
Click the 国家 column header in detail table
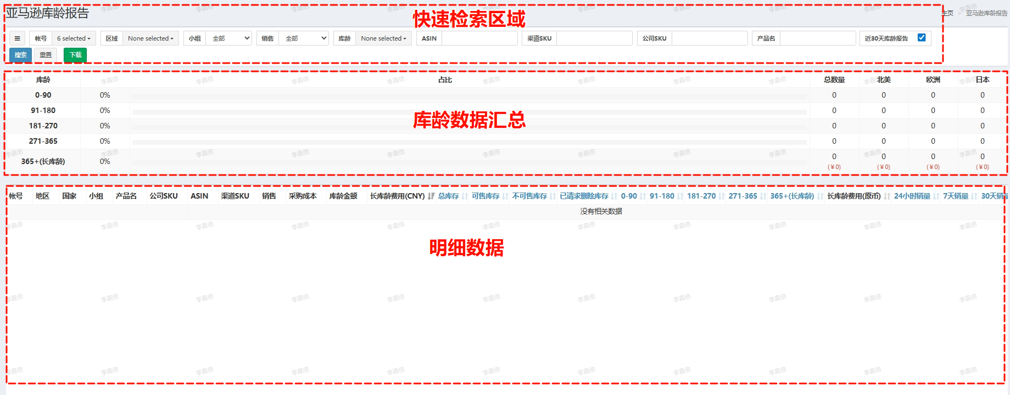69,196
